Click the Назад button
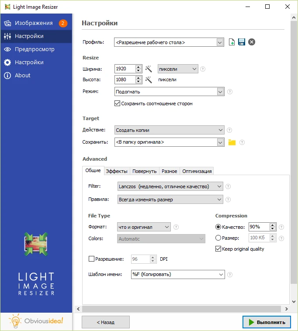This screenshot has width=298, height=331. 106,322
